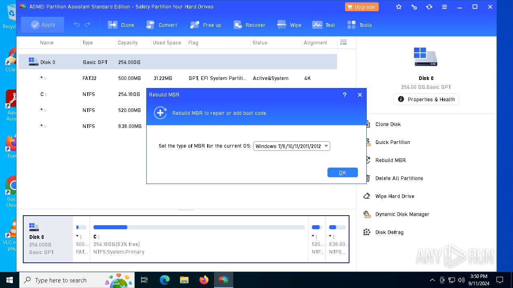The height and width of the screenshot is (288, 513).
Task: Close the Rebuild MBR dialog
Action: coord(360,95)
